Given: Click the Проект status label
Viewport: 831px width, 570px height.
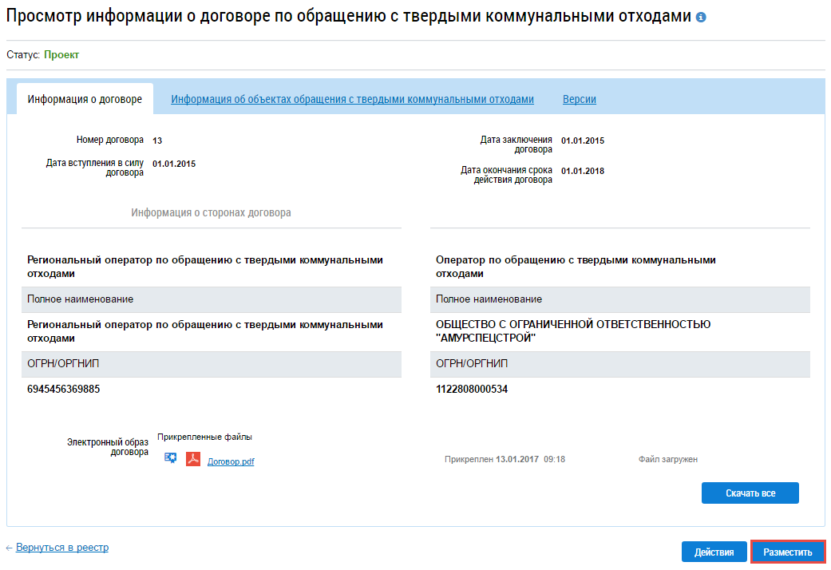Looking at the screenshot, I should tap(61, 55).
